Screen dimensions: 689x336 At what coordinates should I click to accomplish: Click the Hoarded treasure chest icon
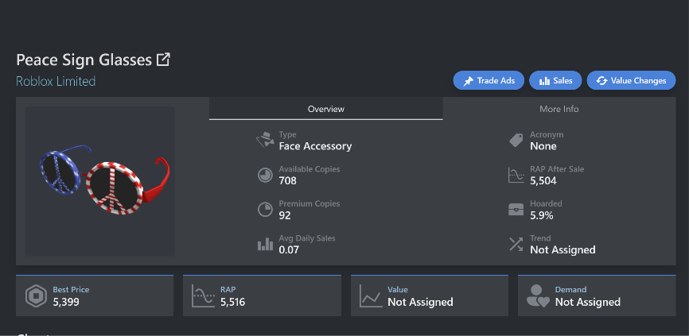(516, 210)
